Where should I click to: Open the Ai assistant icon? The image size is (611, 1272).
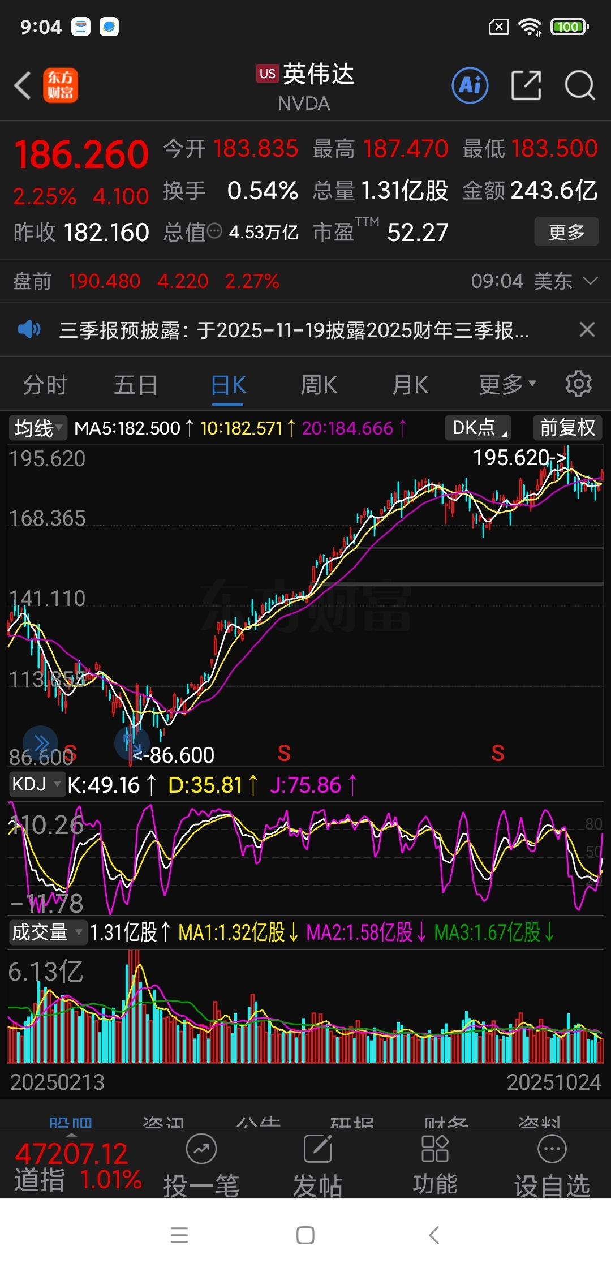pos(470,85)
